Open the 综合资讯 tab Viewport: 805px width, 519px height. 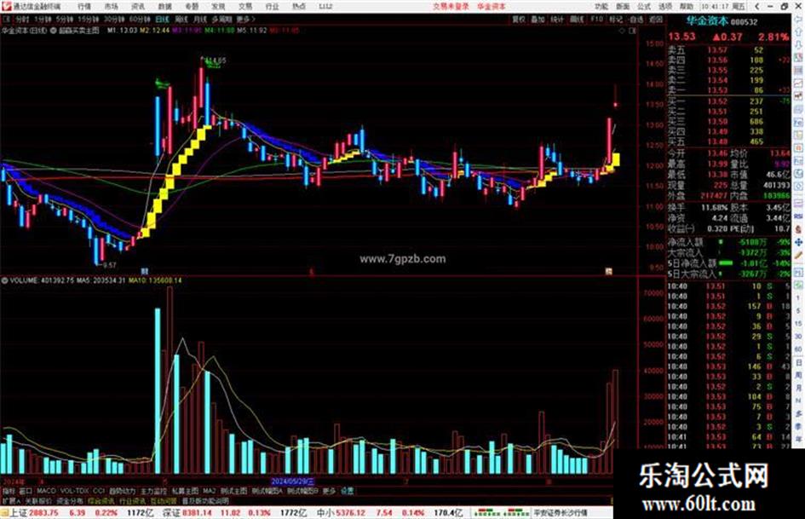click(101, 500)
